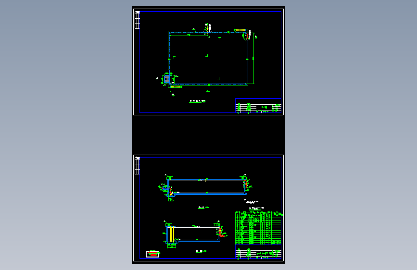
Task: Click the title block of the lower sheet
Action: pos(258,251)
